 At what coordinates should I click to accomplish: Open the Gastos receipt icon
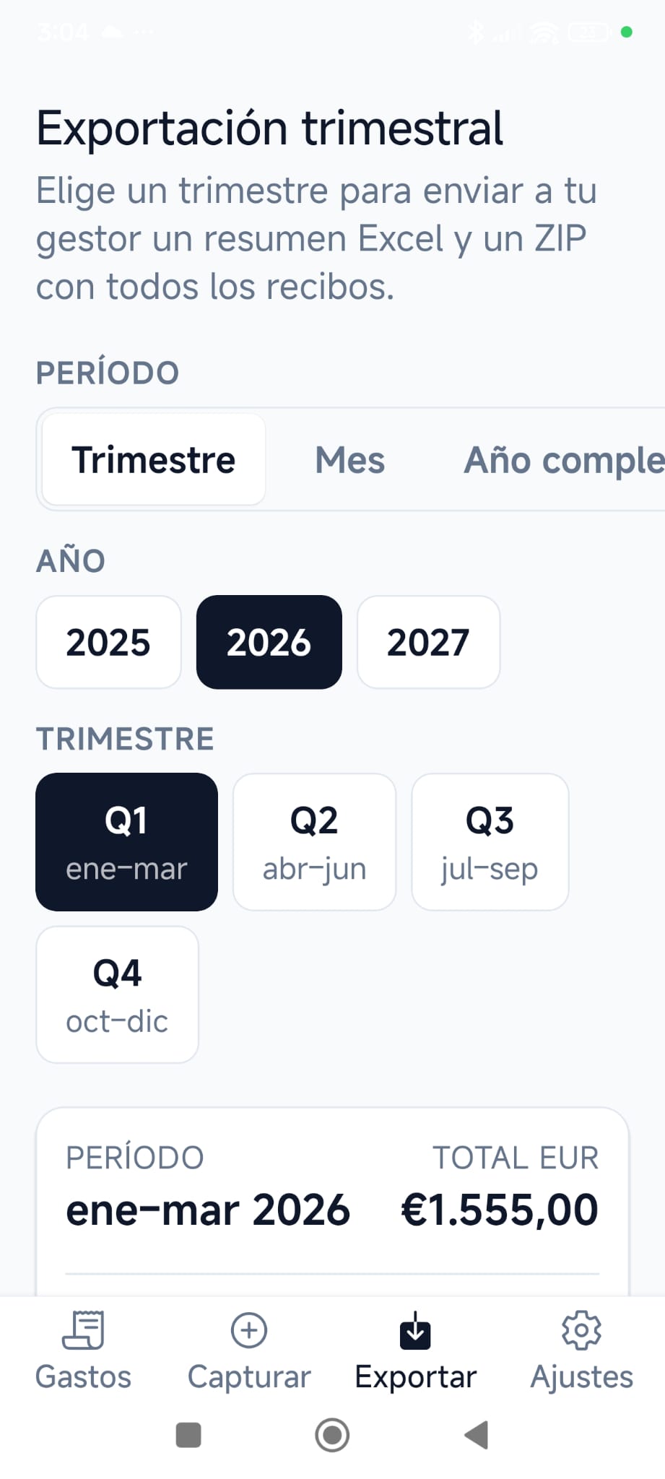click(83, 1330)
